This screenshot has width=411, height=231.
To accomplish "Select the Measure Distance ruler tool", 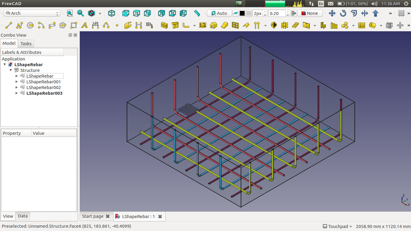I will [197, 13].
